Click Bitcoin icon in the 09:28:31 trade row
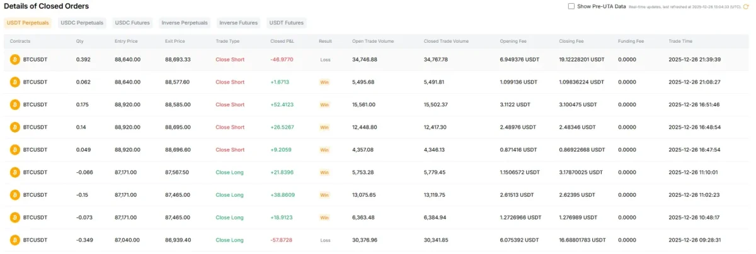This screenshot has width=756, height=254. (14, 240)
